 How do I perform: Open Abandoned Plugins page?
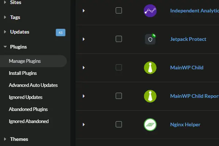click(x=28, y=109)
